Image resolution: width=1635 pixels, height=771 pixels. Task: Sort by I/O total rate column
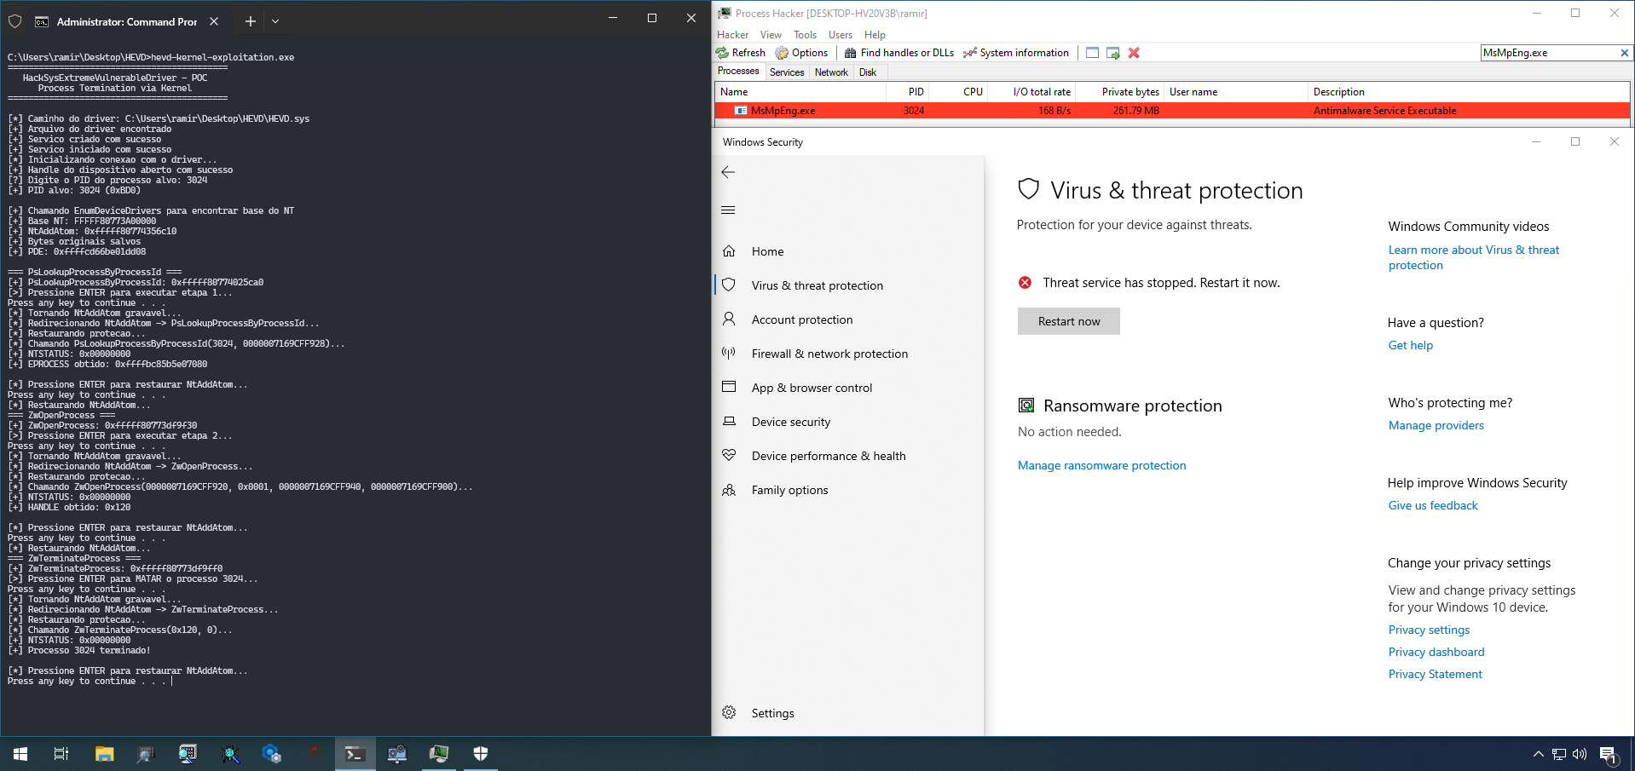click(x=1031, y=92)
